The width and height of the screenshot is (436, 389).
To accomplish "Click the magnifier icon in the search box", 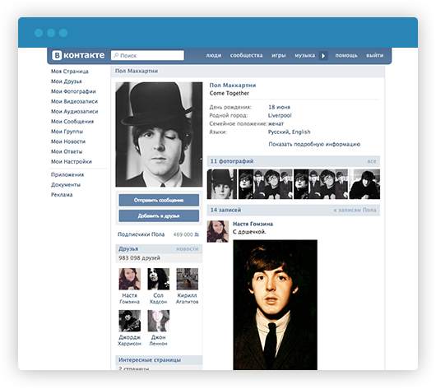I will (116, 55).
